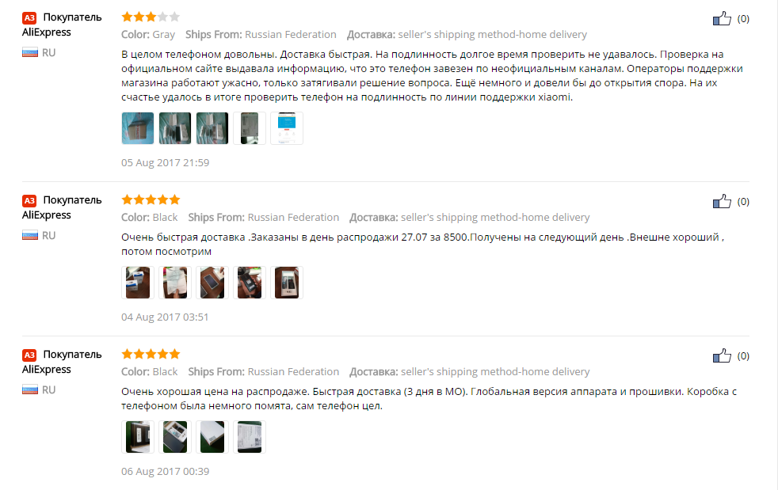Open the receipt photo in second review
Image resolution: width=778 pixels, height=490 pixels.
tap(175, 283)
